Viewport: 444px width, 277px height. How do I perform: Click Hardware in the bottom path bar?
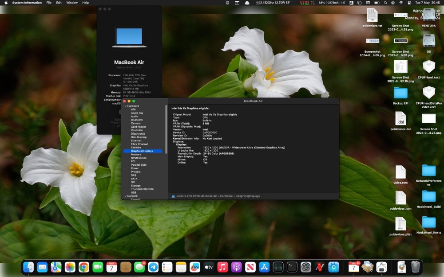point(226,196)
